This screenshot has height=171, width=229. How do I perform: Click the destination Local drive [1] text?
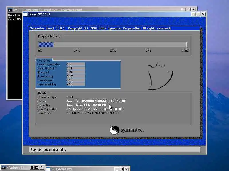pyautogui.click(x=86, y=105)
